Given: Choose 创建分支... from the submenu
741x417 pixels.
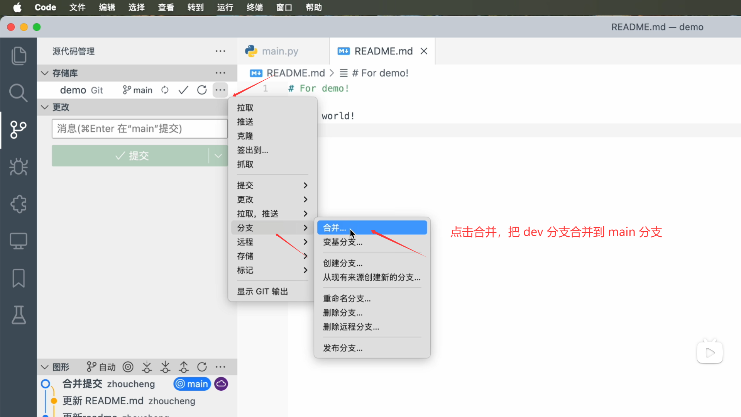Looking at the screenshot, I should tap(343, 263).
